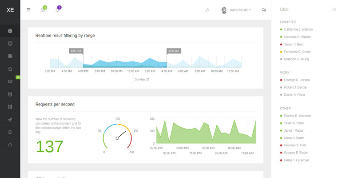Click the XE logo
This screenshot has height=178, width=342.
click(10, 10)
